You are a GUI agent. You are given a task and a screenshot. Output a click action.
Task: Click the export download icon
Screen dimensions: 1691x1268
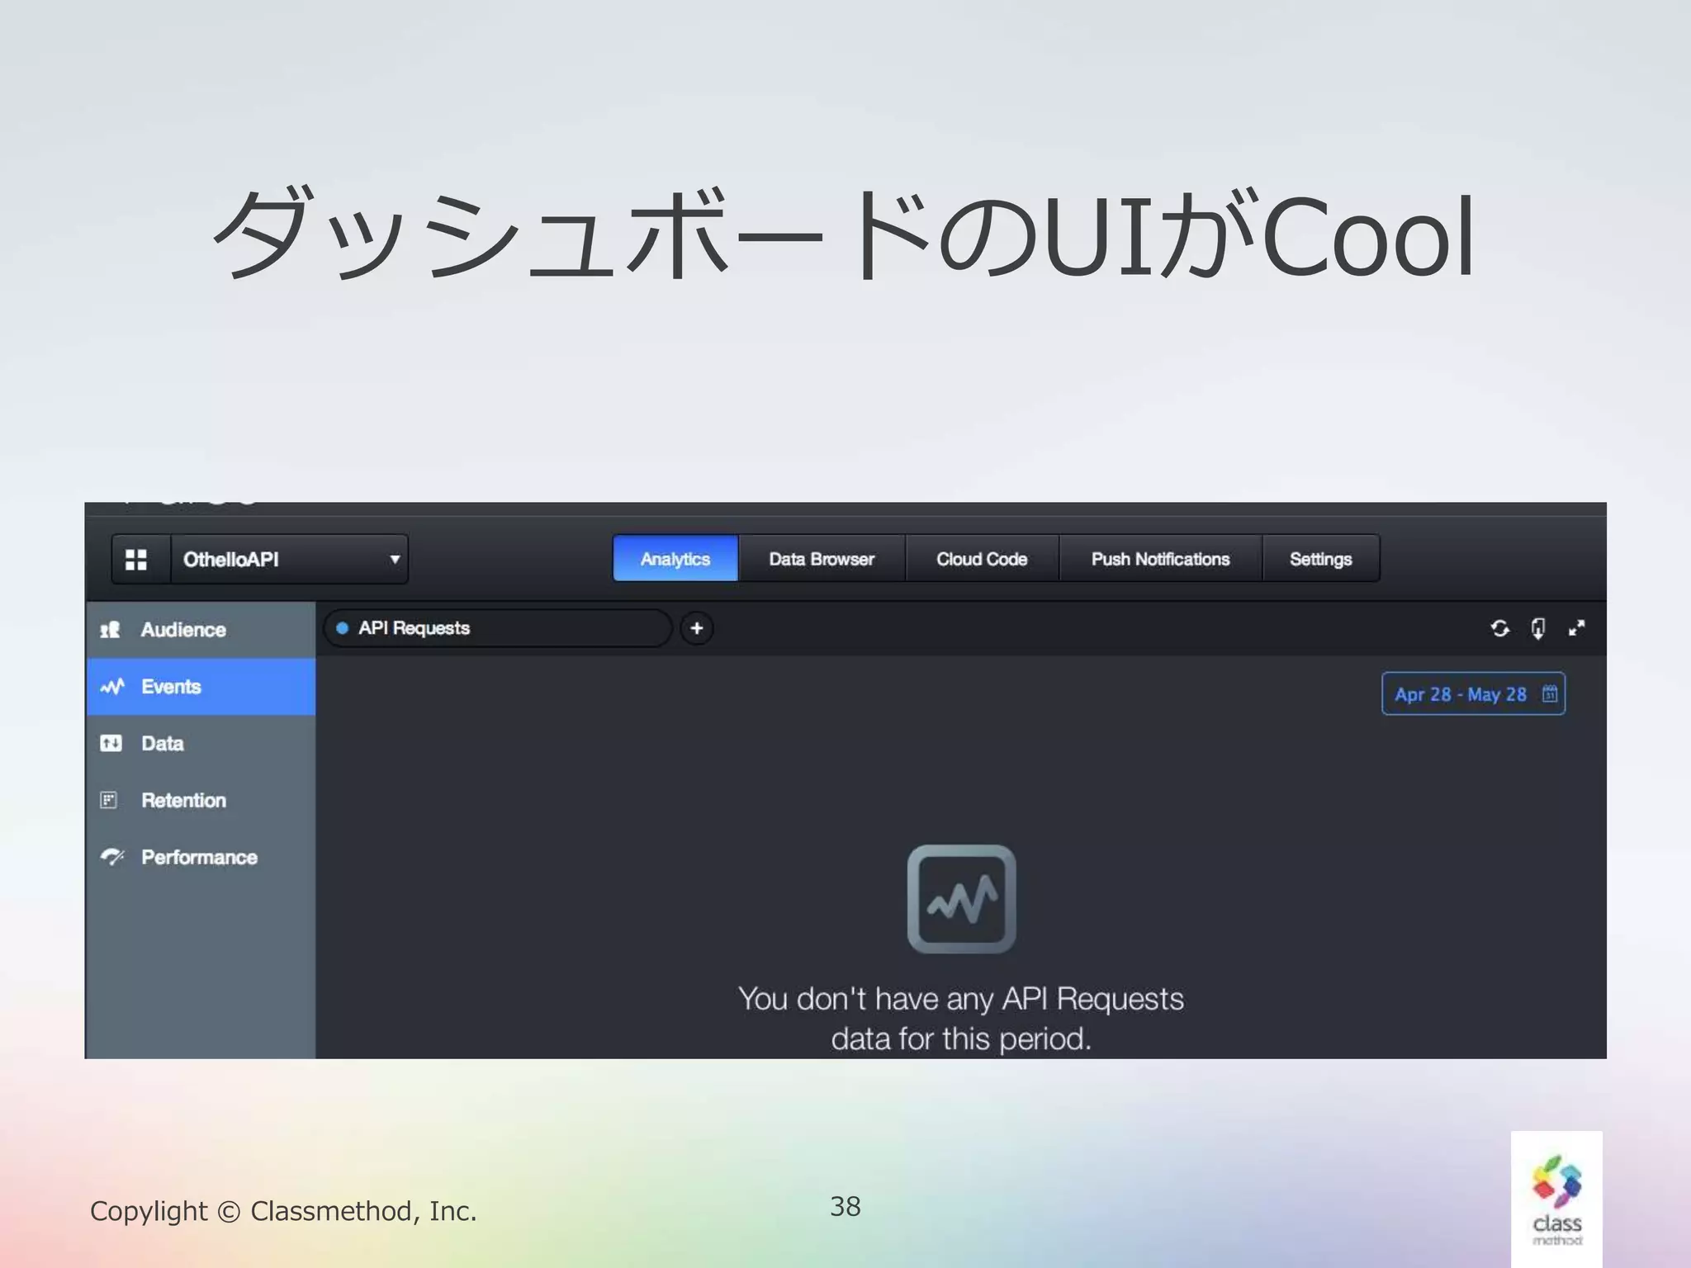click(1537, 628)
